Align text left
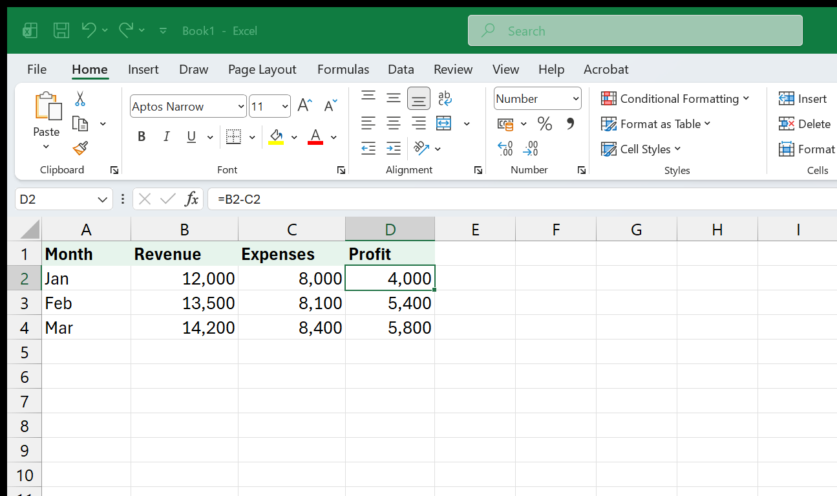837x496 pixels. tap(368, 124)
